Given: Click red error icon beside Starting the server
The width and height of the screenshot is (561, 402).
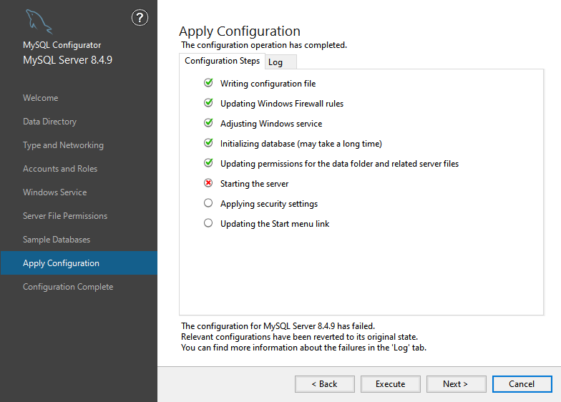Looking at the screenshot, I should pos(208,183).
